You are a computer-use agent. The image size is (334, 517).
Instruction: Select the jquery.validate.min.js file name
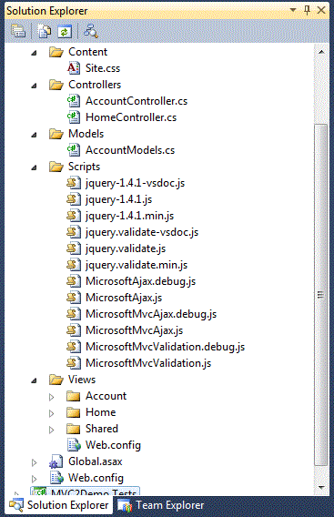click(137, 265)
